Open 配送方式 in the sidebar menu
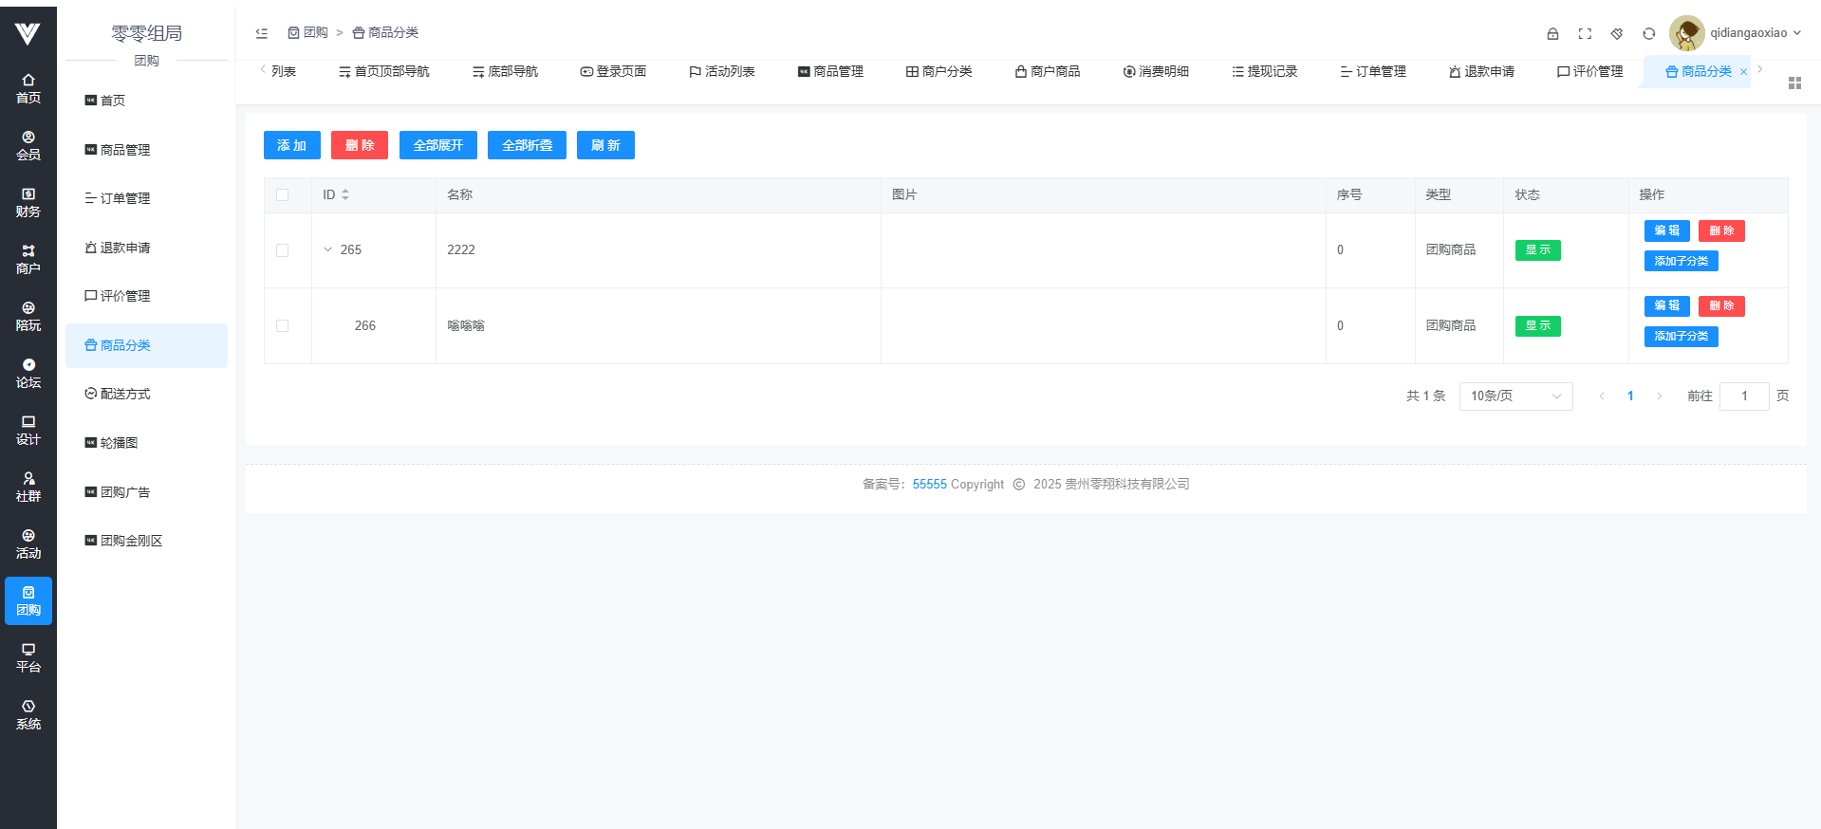The image size is (1821, 829). pos(125,394)
